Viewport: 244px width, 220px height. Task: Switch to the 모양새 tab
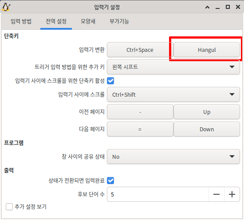(x=88, y=21)
